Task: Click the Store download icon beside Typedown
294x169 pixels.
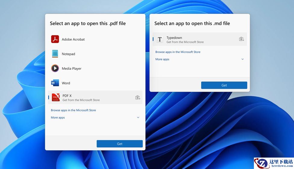Action: click(242, 39)
